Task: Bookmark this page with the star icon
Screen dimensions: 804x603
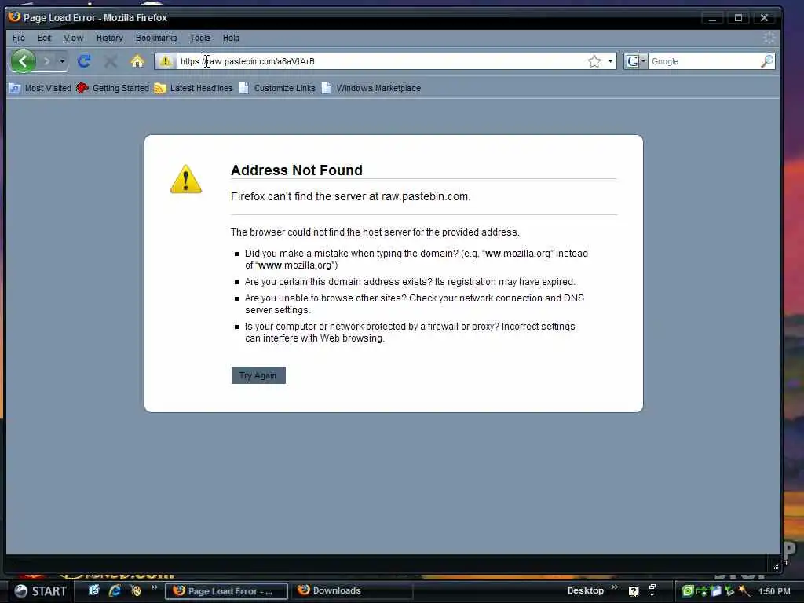Action: coord(594,61)
